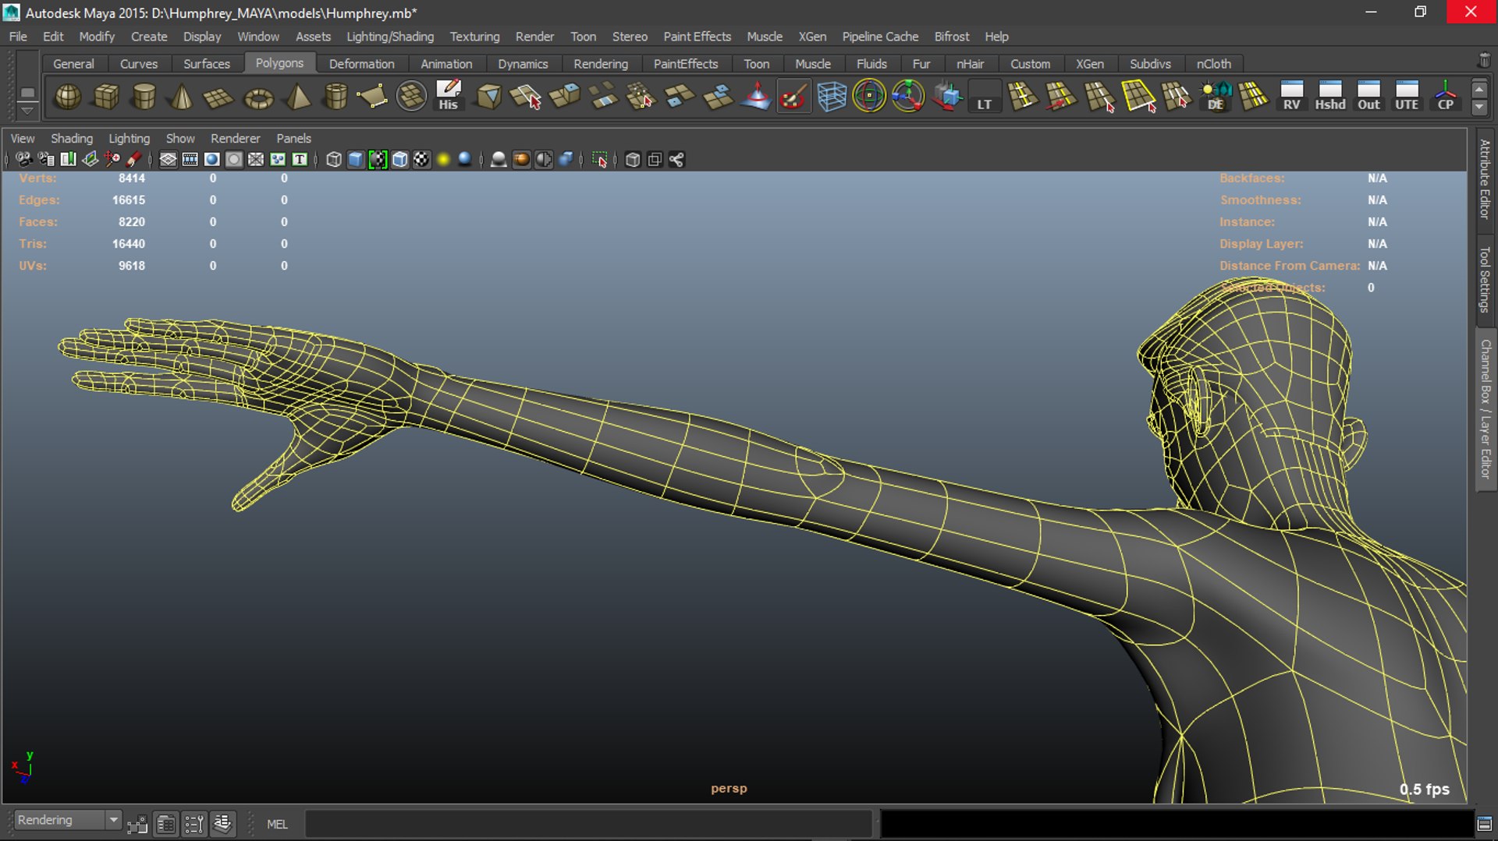
Task: Click the lattice deformer shelf icon
Action: pyautogui.click(x=832, y=97)
